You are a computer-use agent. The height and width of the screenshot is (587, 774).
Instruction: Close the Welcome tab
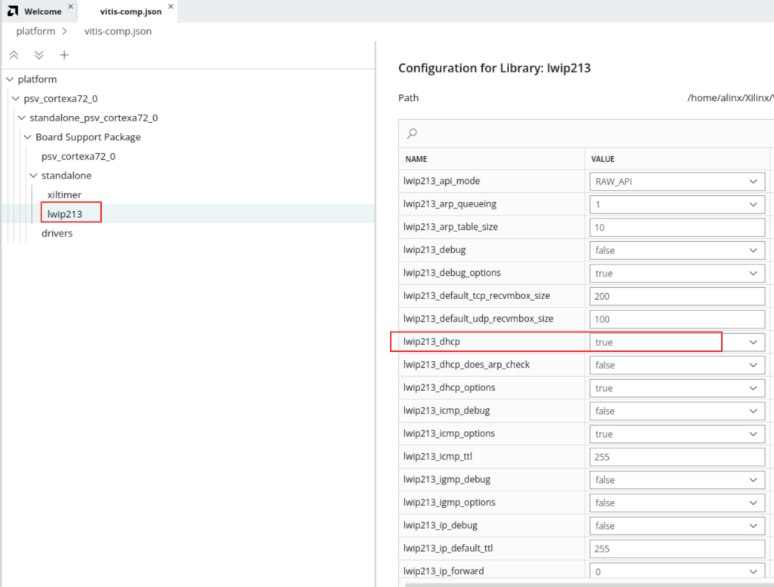[x=71, y=7]
